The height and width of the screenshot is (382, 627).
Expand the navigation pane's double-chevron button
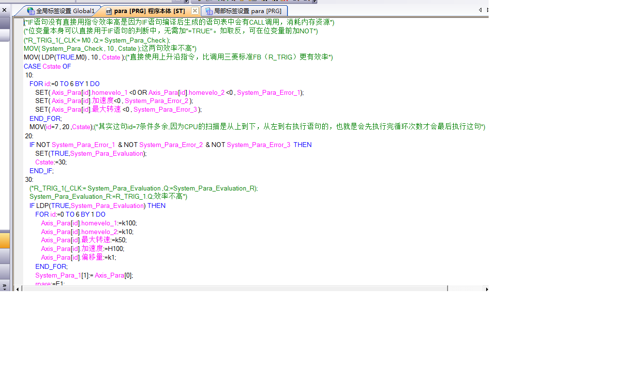(x=5, y=286)
